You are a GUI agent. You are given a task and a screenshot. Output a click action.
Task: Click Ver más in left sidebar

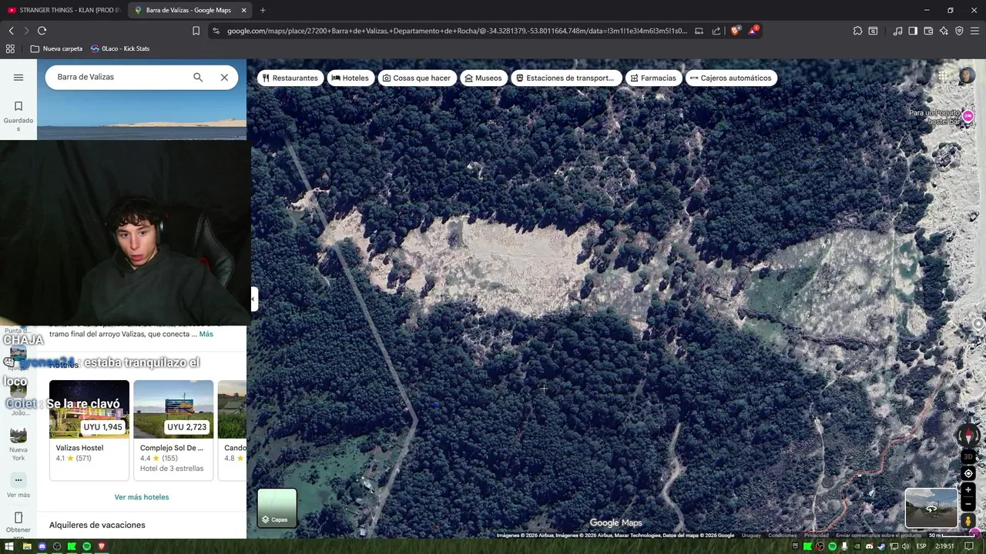[x=18, y=486]
